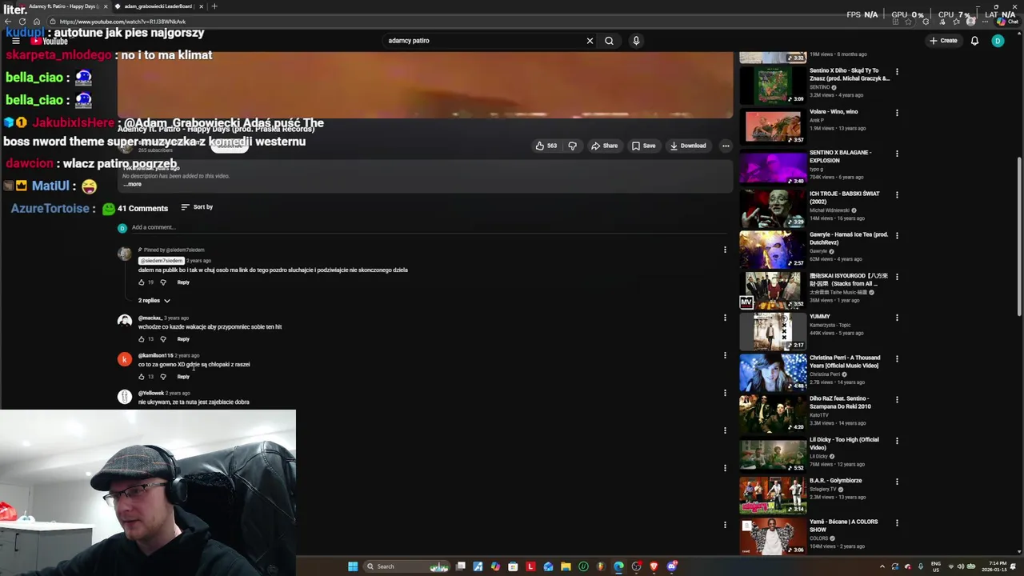Open a new browser tab
This screenshot has width=1024, height=576.
pos(214,6)
